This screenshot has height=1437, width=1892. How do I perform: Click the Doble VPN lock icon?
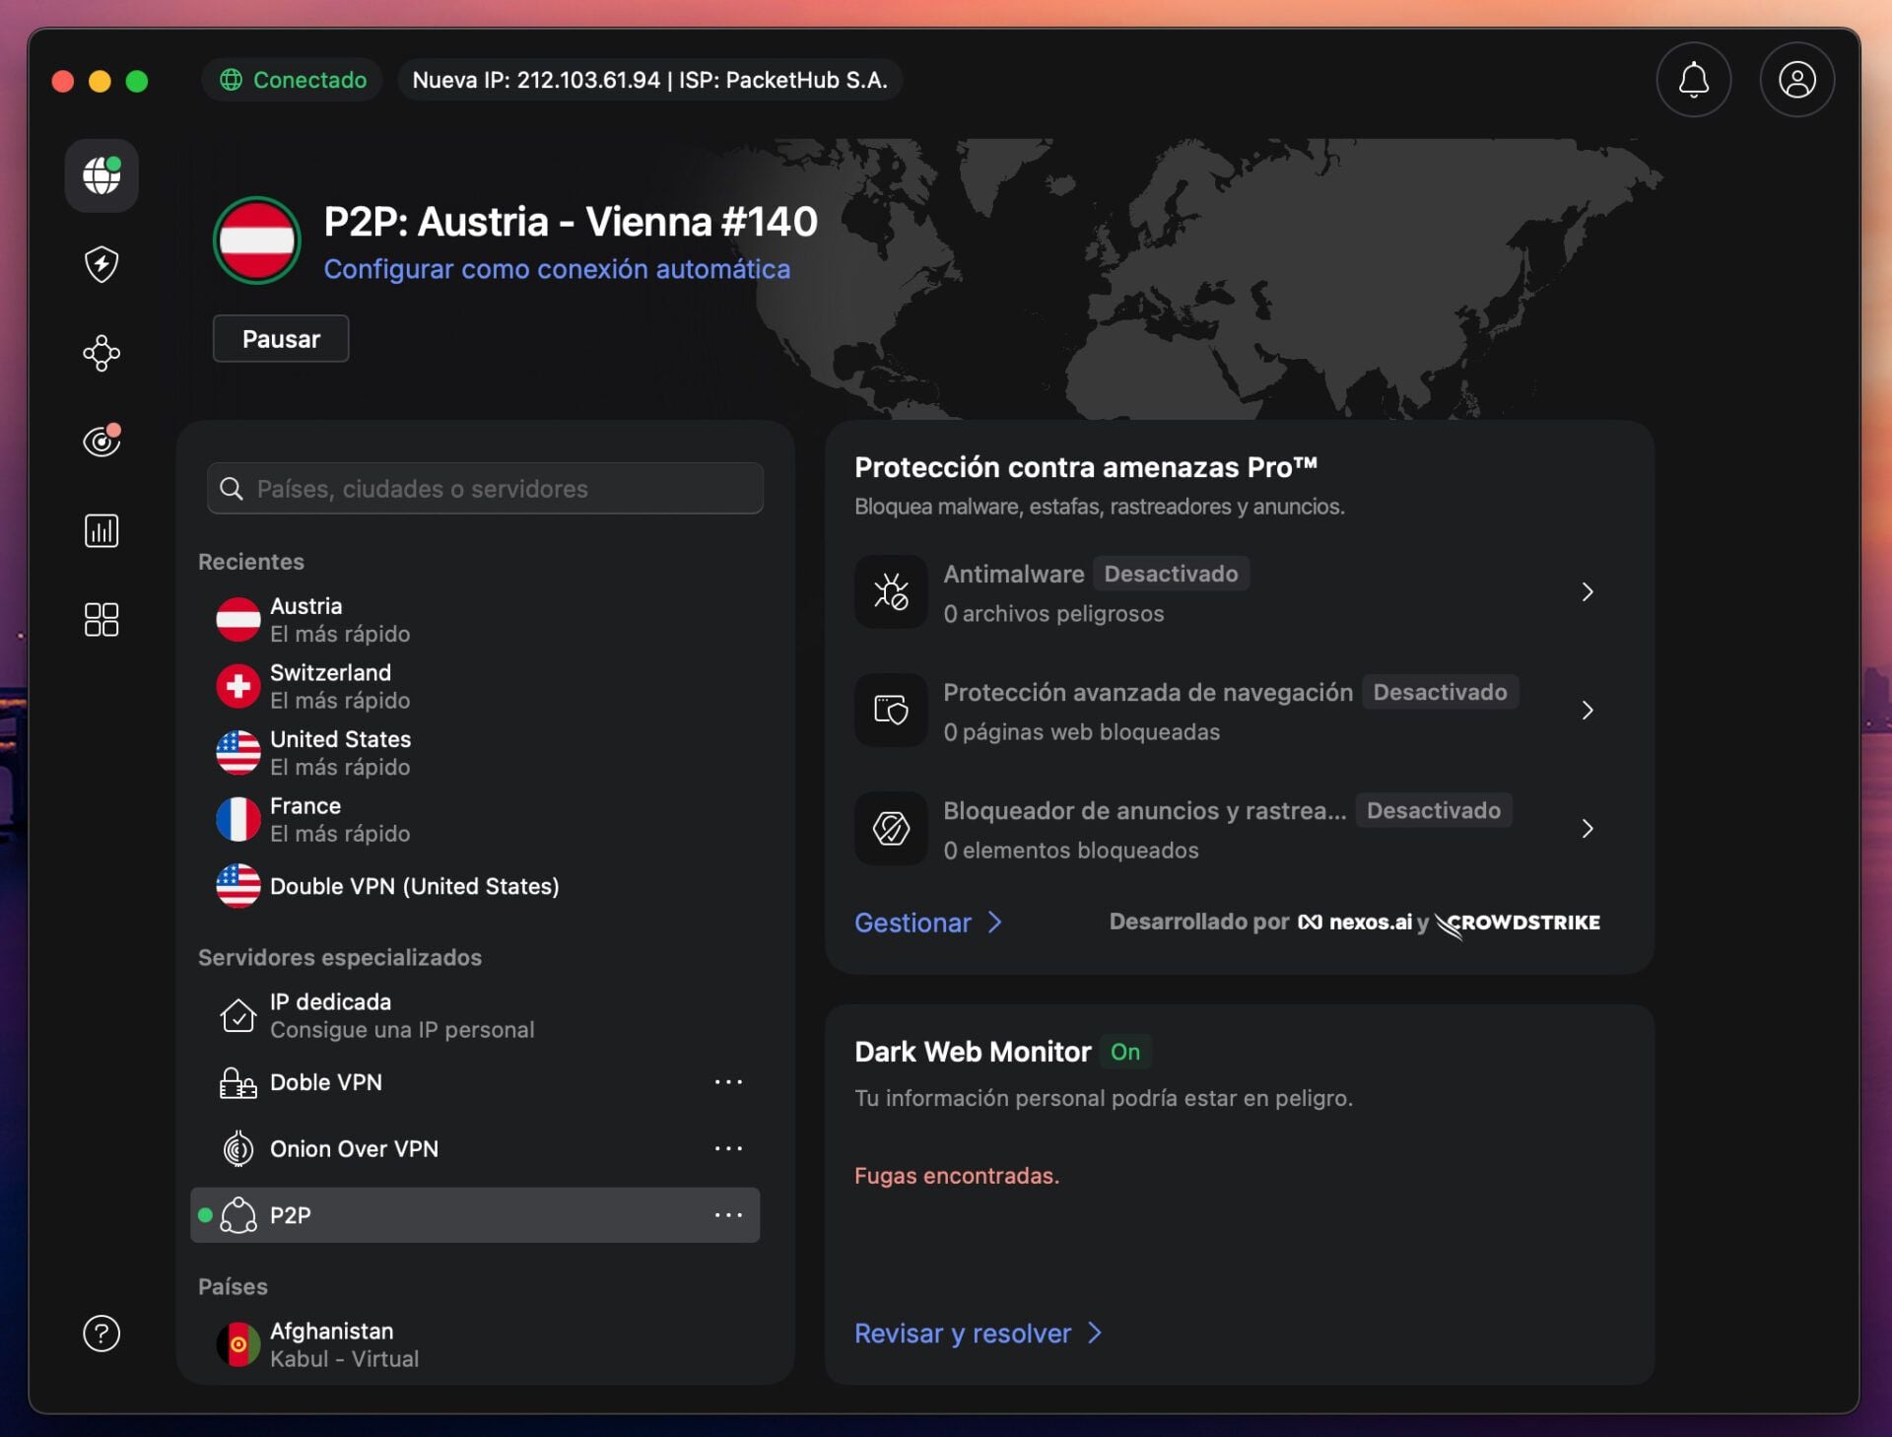pyautogui.click(x=237, y=1082)
